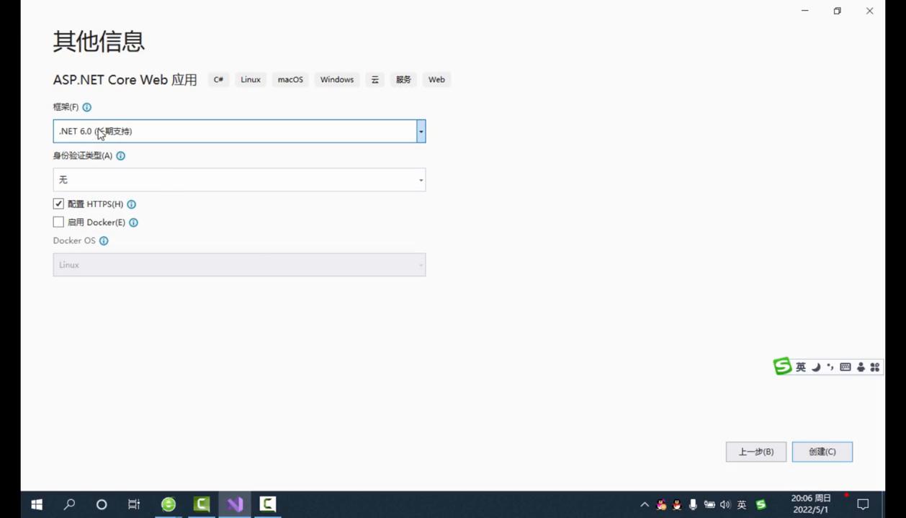This screenshot has width=906, height=518.
Task: Open the Sogou input method S logo
Action: tap(782, 366)
